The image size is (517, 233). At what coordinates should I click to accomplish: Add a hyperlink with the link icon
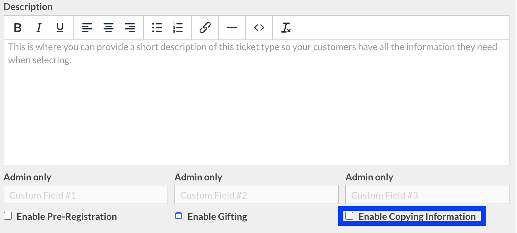click(x=205, y=28)
